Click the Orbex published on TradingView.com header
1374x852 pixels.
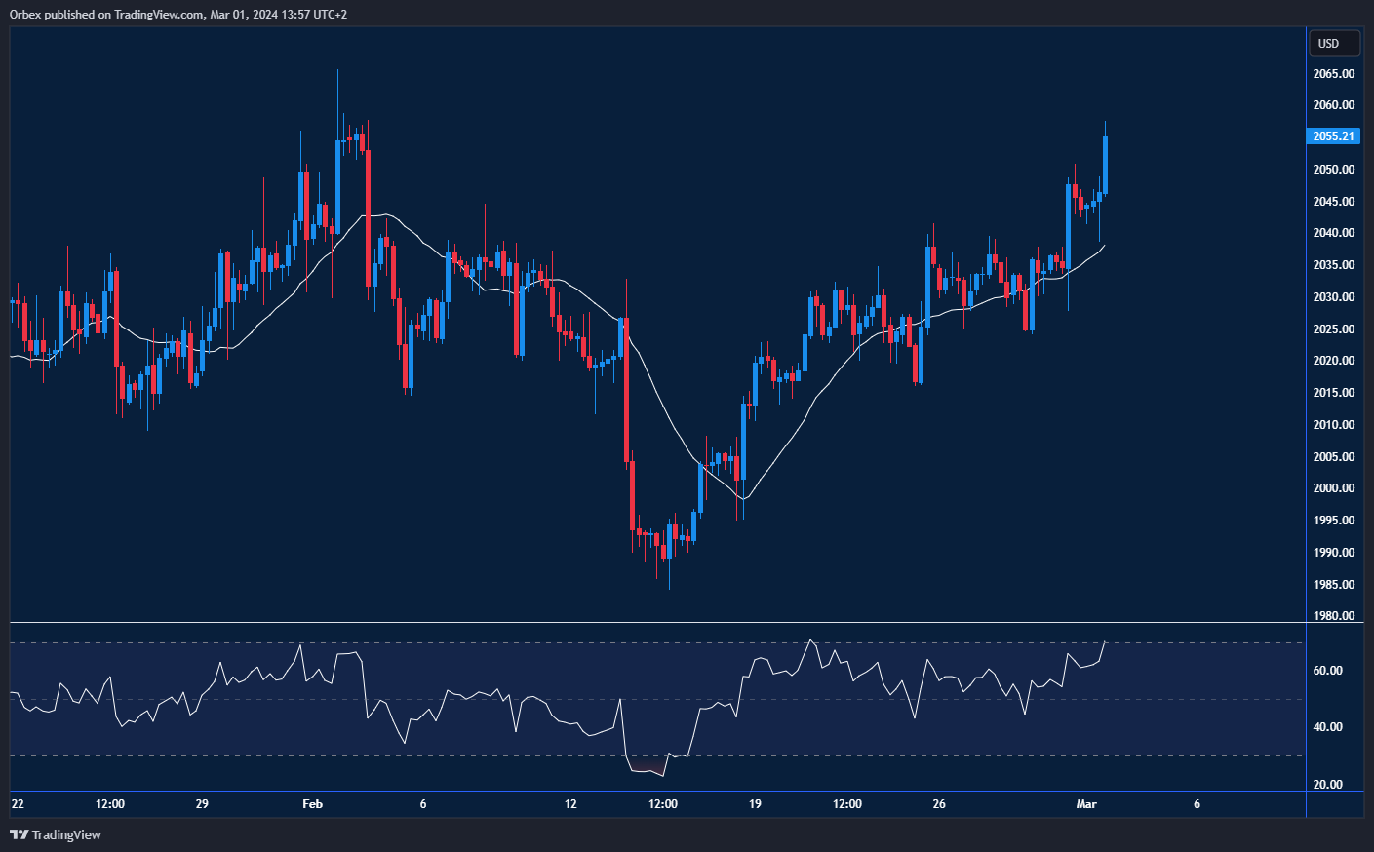point(178,14)
